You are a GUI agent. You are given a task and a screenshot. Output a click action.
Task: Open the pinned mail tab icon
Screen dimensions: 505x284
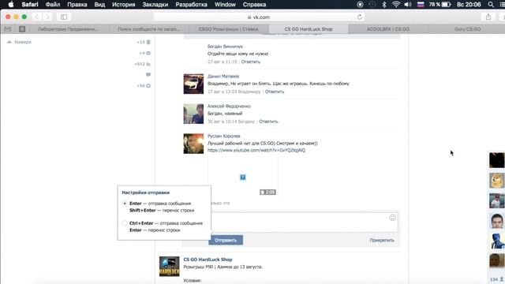(x=8, y=29)
